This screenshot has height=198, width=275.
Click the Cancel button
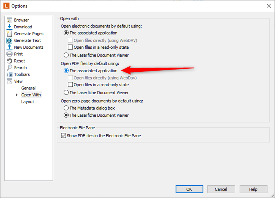pyautogui.click(x=221, y=189)
